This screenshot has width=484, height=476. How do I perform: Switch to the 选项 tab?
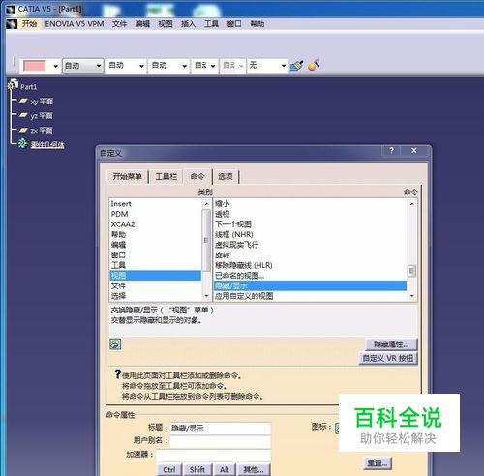[x=226, y=176]
